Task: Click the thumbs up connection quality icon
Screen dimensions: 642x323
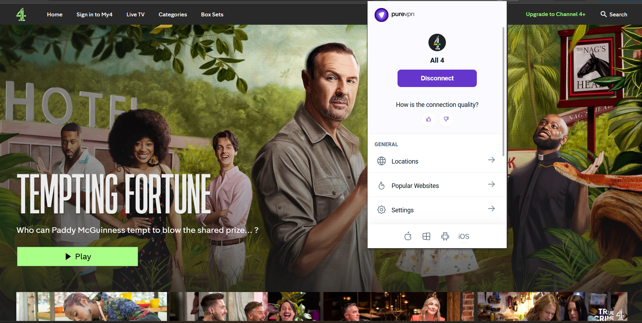Action: (x=428, y=119)
